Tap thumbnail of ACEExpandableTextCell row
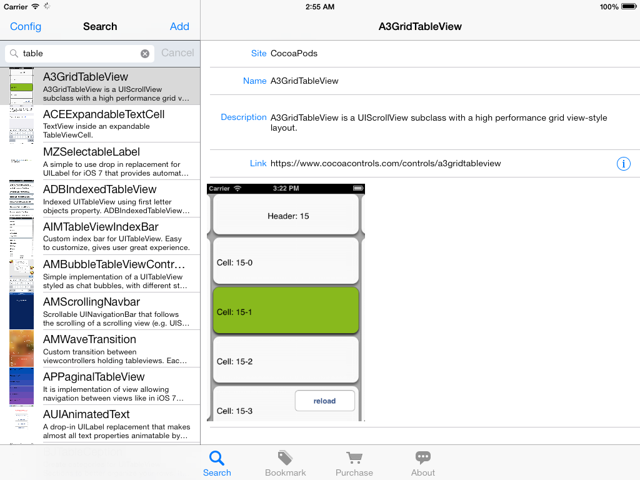This screenshot has height=480, width=640. click(x=22, y=124)
